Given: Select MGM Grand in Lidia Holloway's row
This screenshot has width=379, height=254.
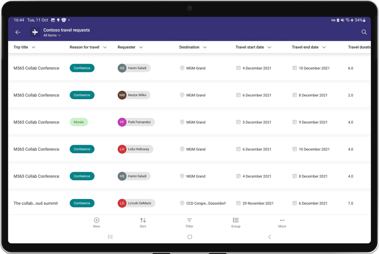Looking at the screenshot, I should click(x=196, y=149).
